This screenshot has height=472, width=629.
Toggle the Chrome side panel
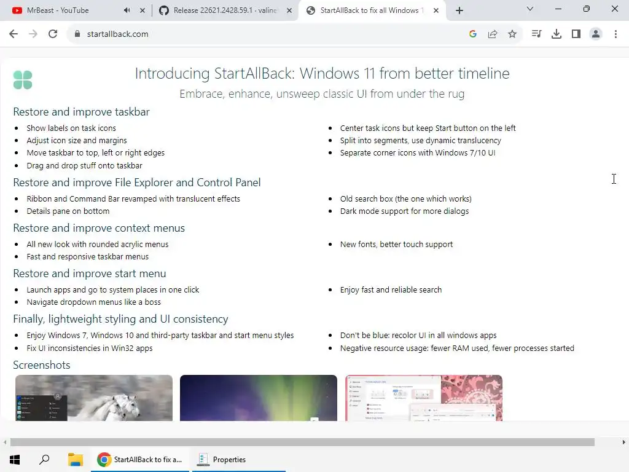tap(576, 34)
